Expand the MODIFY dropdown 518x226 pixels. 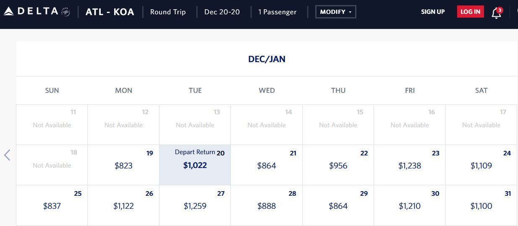click(x=335, y=12)
